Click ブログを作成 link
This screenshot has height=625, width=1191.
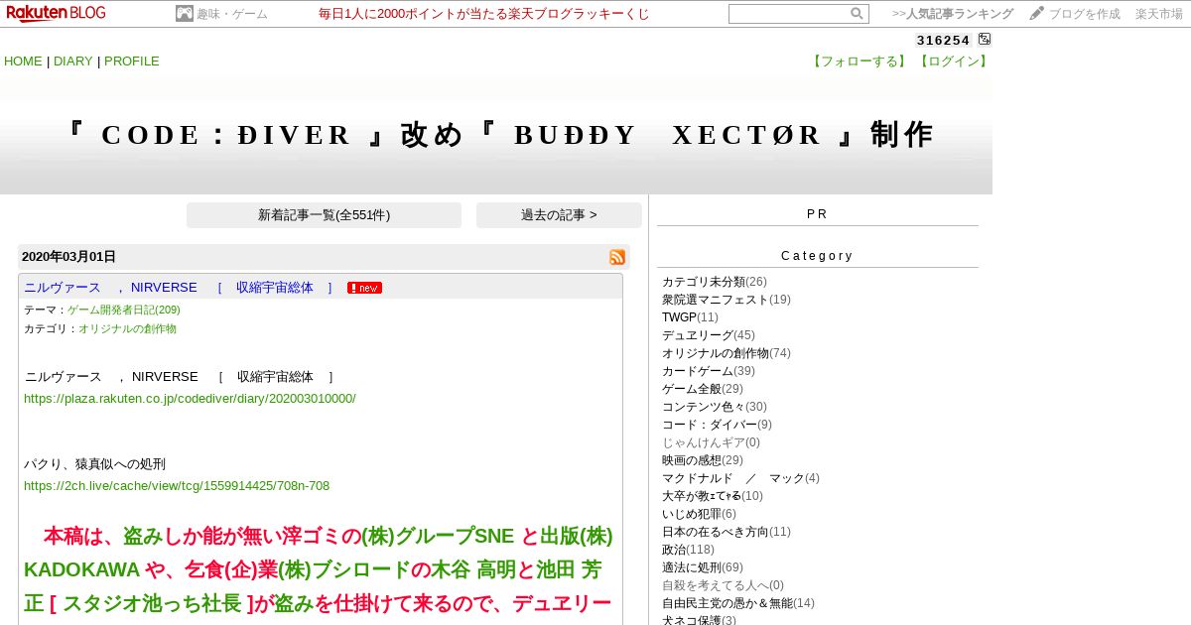click(1085, 14)
